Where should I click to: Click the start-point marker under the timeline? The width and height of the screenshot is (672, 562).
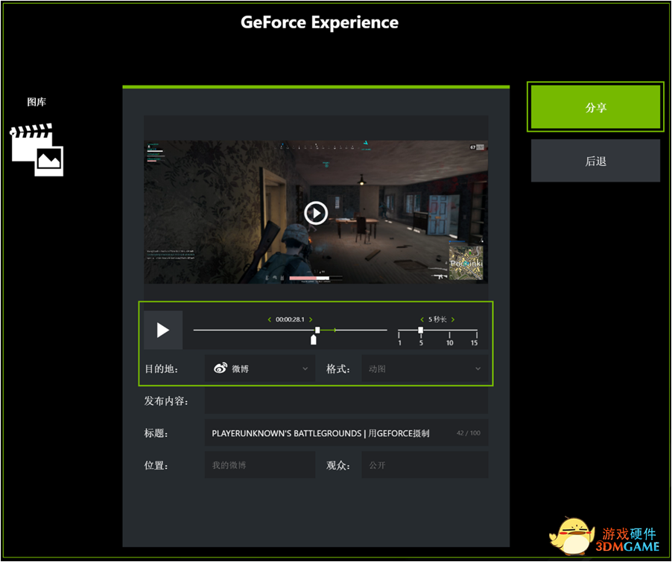[x=314, y=339]
